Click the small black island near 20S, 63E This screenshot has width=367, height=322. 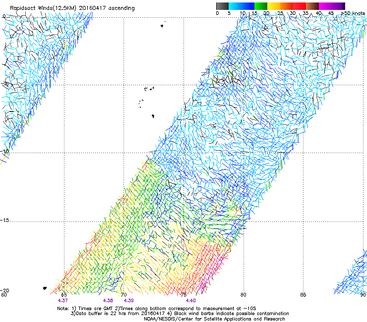[x=45, y=288]
